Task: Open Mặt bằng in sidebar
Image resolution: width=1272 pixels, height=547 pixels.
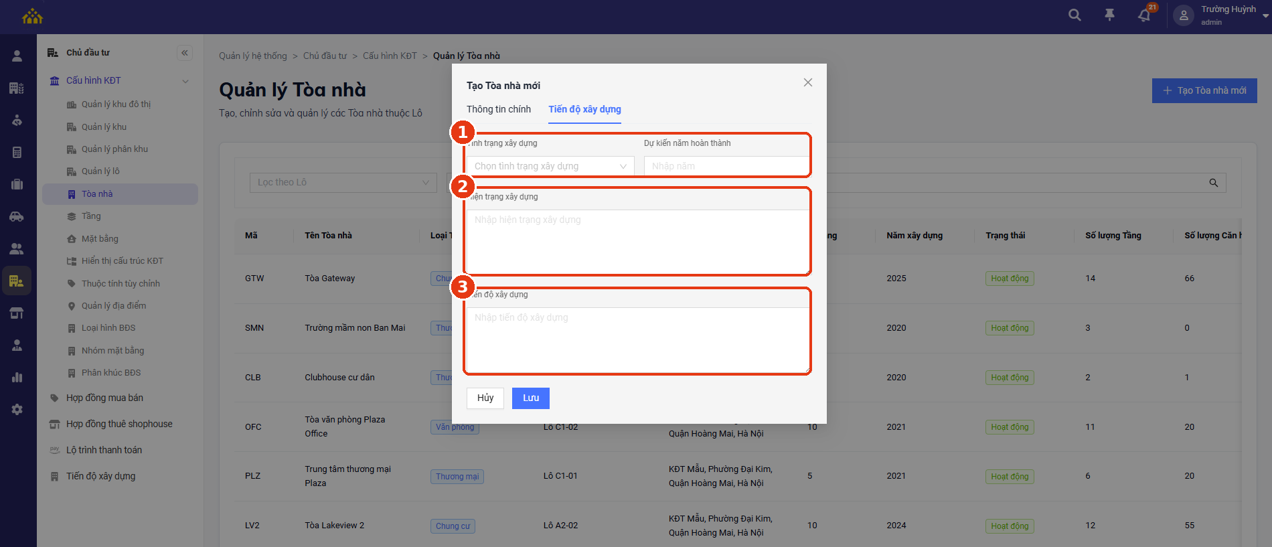Action: (100, 239)
